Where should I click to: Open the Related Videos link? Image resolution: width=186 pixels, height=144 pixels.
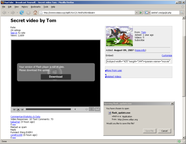[x=114, y=77]
